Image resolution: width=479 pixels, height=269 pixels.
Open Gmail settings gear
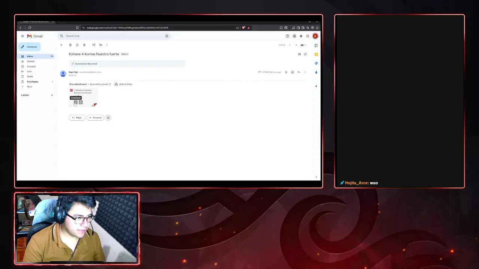[294, 36]
